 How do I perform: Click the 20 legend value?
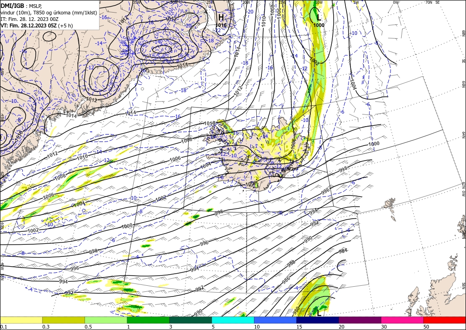click(x=342, y=327)
